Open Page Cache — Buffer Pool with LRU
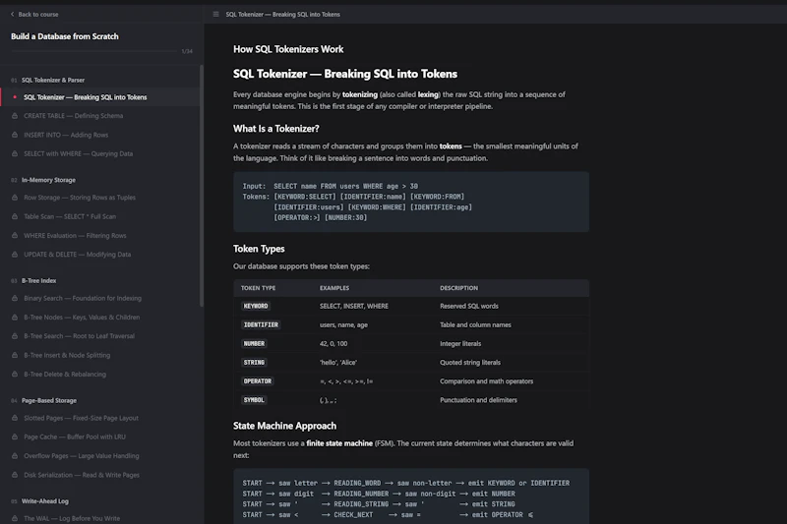Screen dimensions: 787x524 [x=75, y=437]
